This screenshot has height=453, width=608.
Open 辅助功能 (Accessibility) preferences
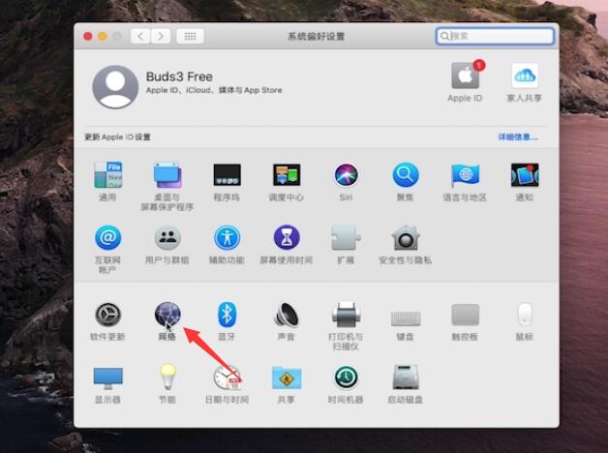(227, 237)
